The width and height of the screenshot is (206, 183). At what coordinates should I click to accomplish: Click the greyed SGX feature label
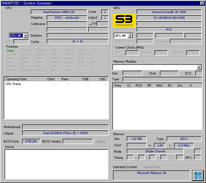(x=69, y=71)
